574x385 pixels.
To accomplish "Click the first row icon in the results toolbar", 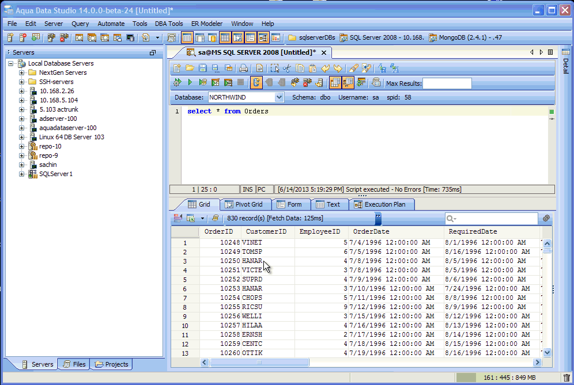I will (x=178, y=218).
